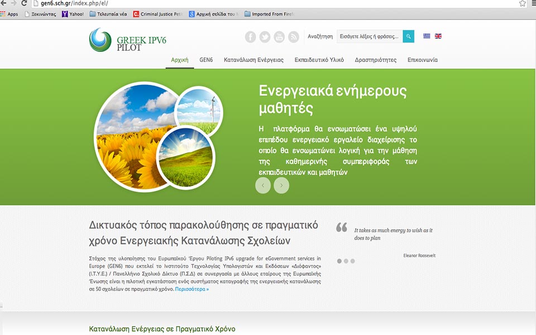Go to previous slide in banner
This screenshot has height=335, width=536.
coord(263,185)
